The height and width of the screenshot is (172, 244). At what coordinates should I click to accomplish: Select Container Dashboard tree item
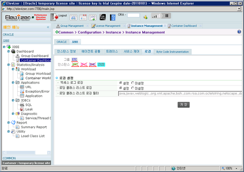tap(36, 60)
